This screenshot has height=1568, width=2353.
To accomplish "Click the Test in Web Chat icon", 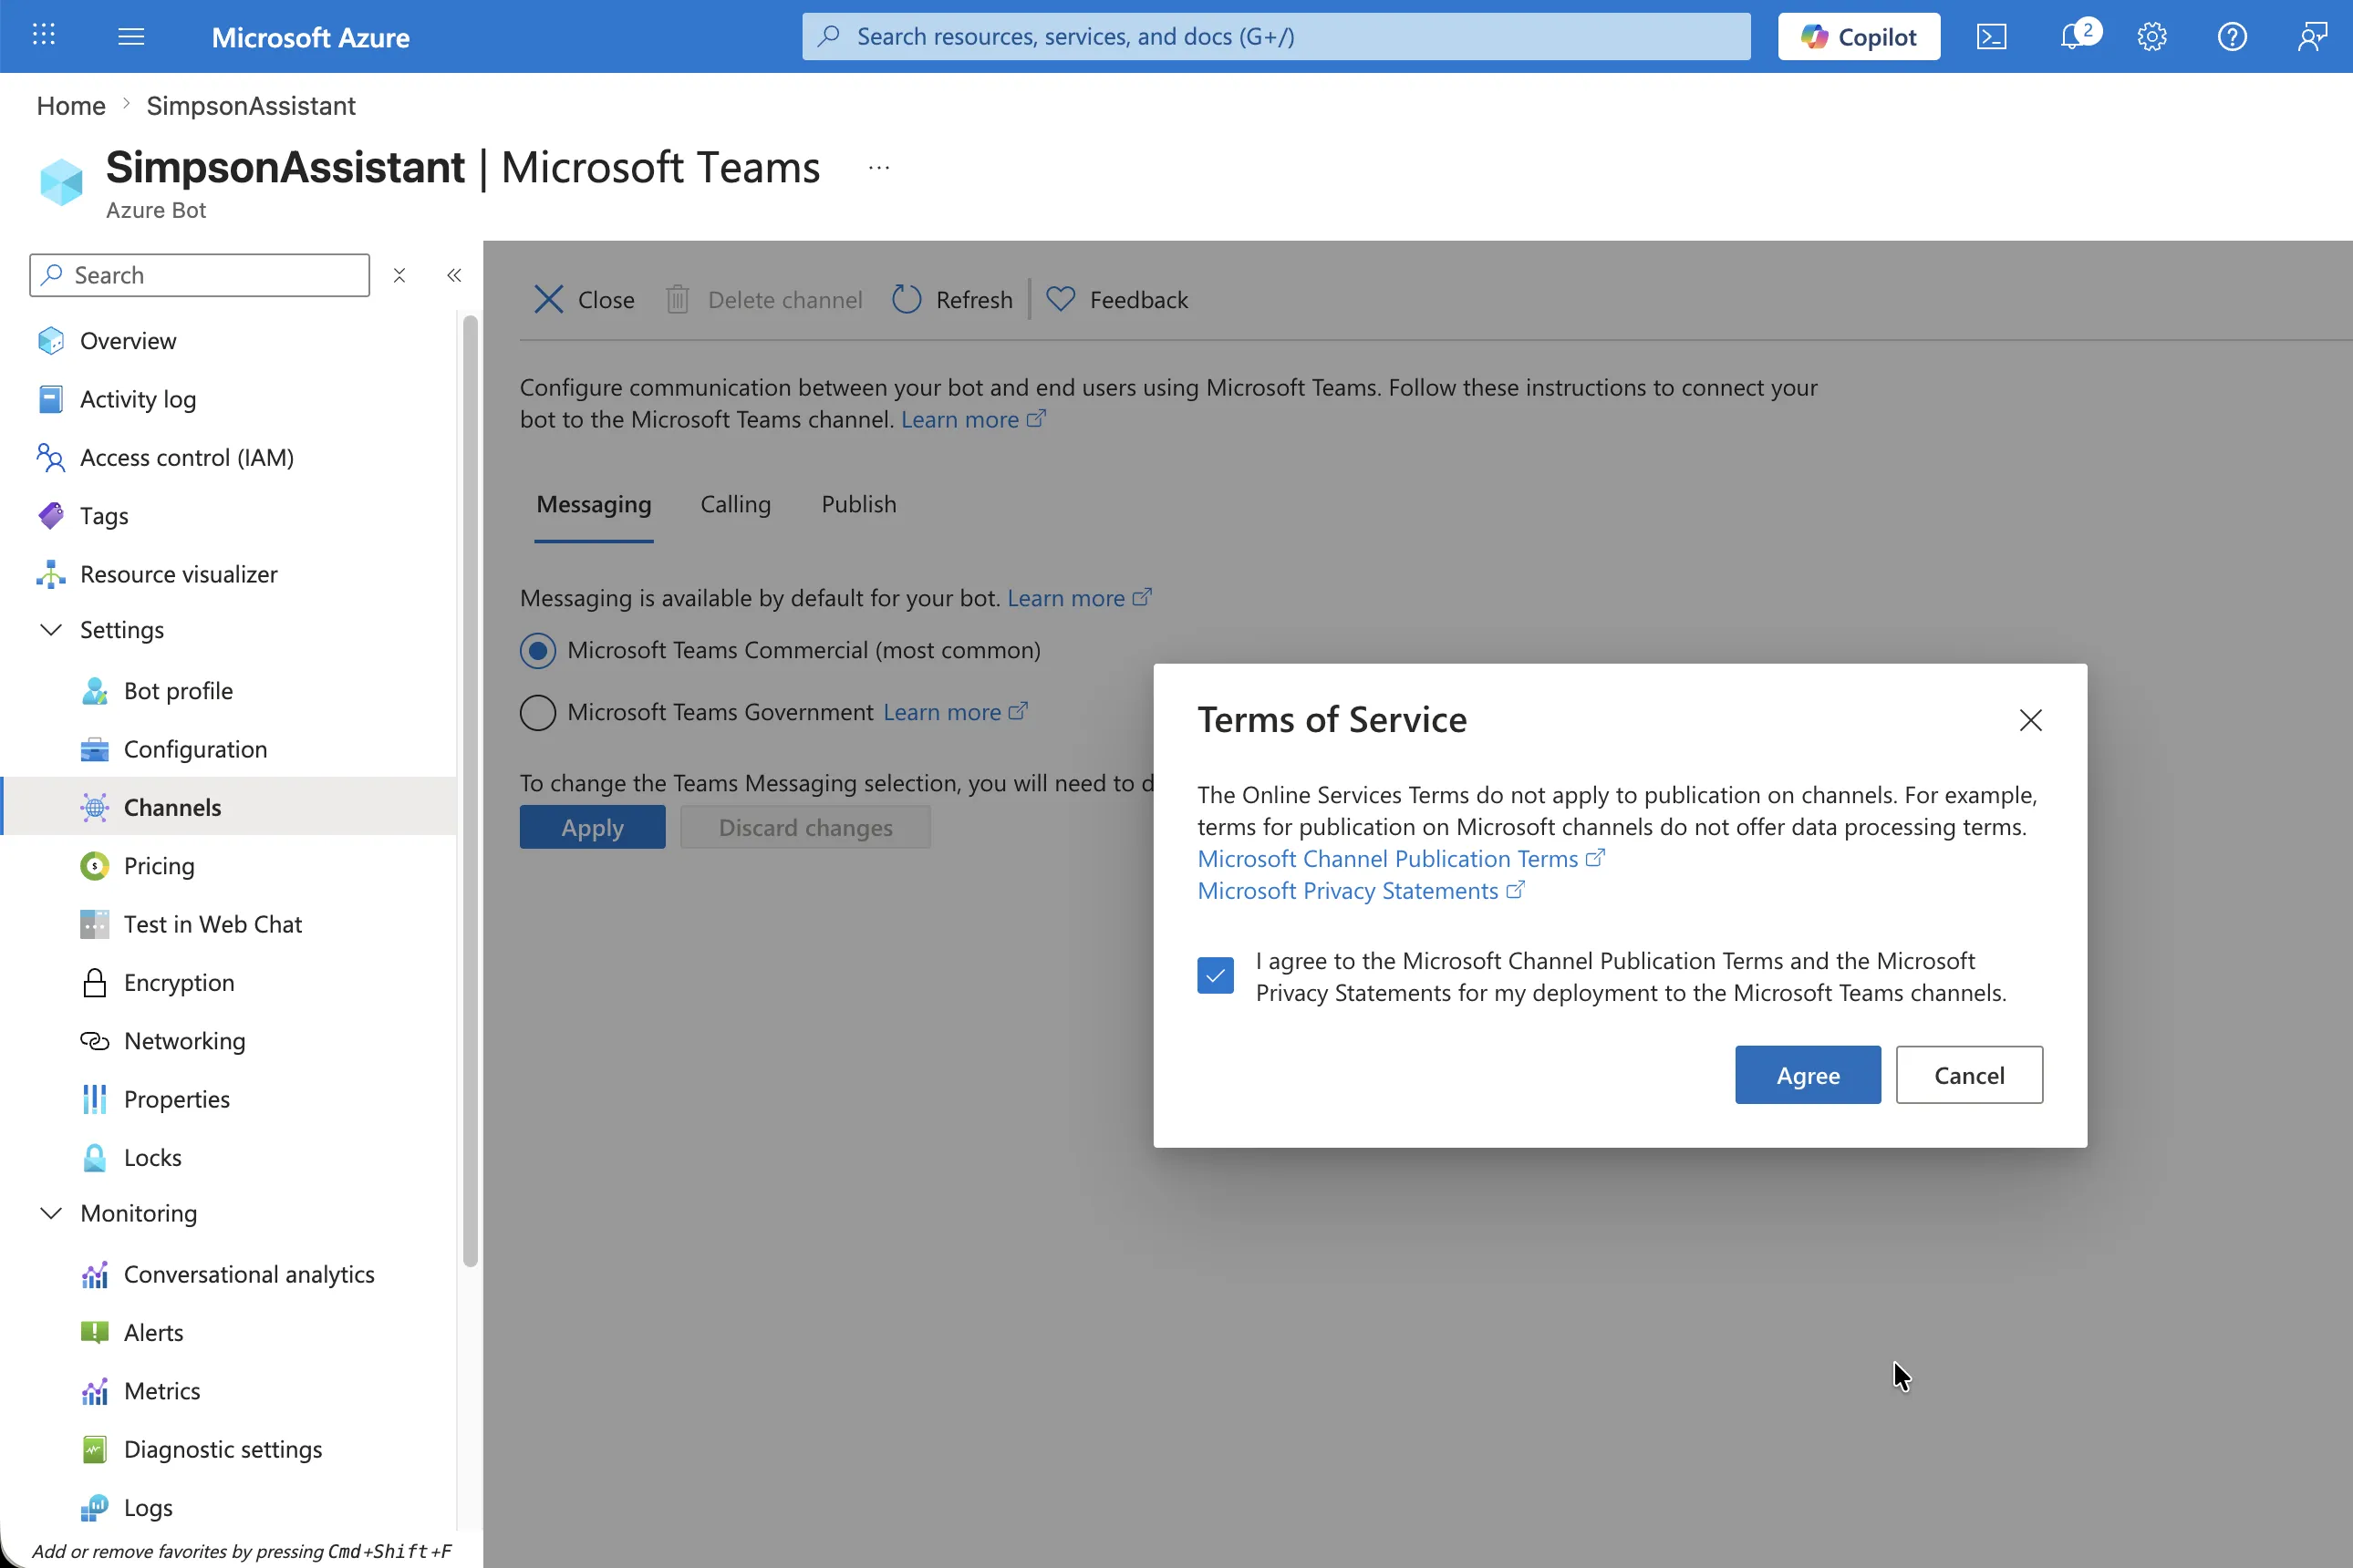I will (94, 924).
